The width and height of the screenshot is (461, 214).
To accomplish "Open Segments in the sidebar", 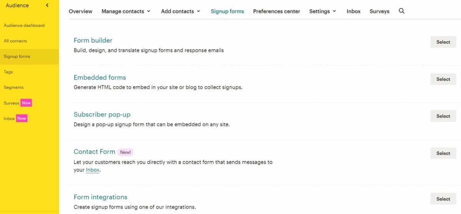I will (x=13, y=87).
